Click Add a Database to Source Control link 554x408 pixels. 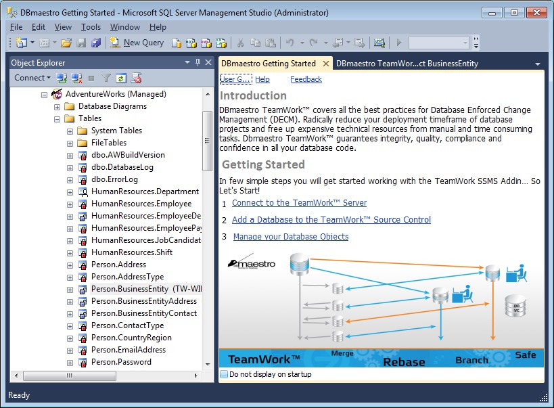tap(331, 220)
